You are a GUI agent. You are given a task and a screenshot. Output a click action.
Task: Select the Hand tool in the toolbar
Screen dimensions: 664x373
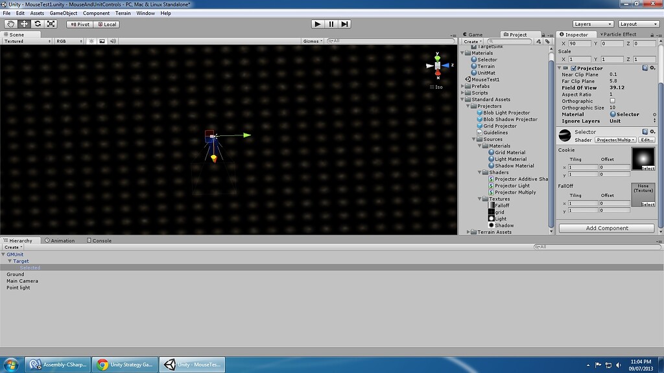(x=9, y=23)
